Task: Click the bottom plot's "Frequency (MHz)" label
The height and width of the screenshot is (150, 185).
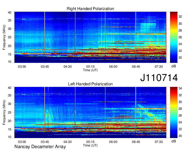Action: pos(4,112)
